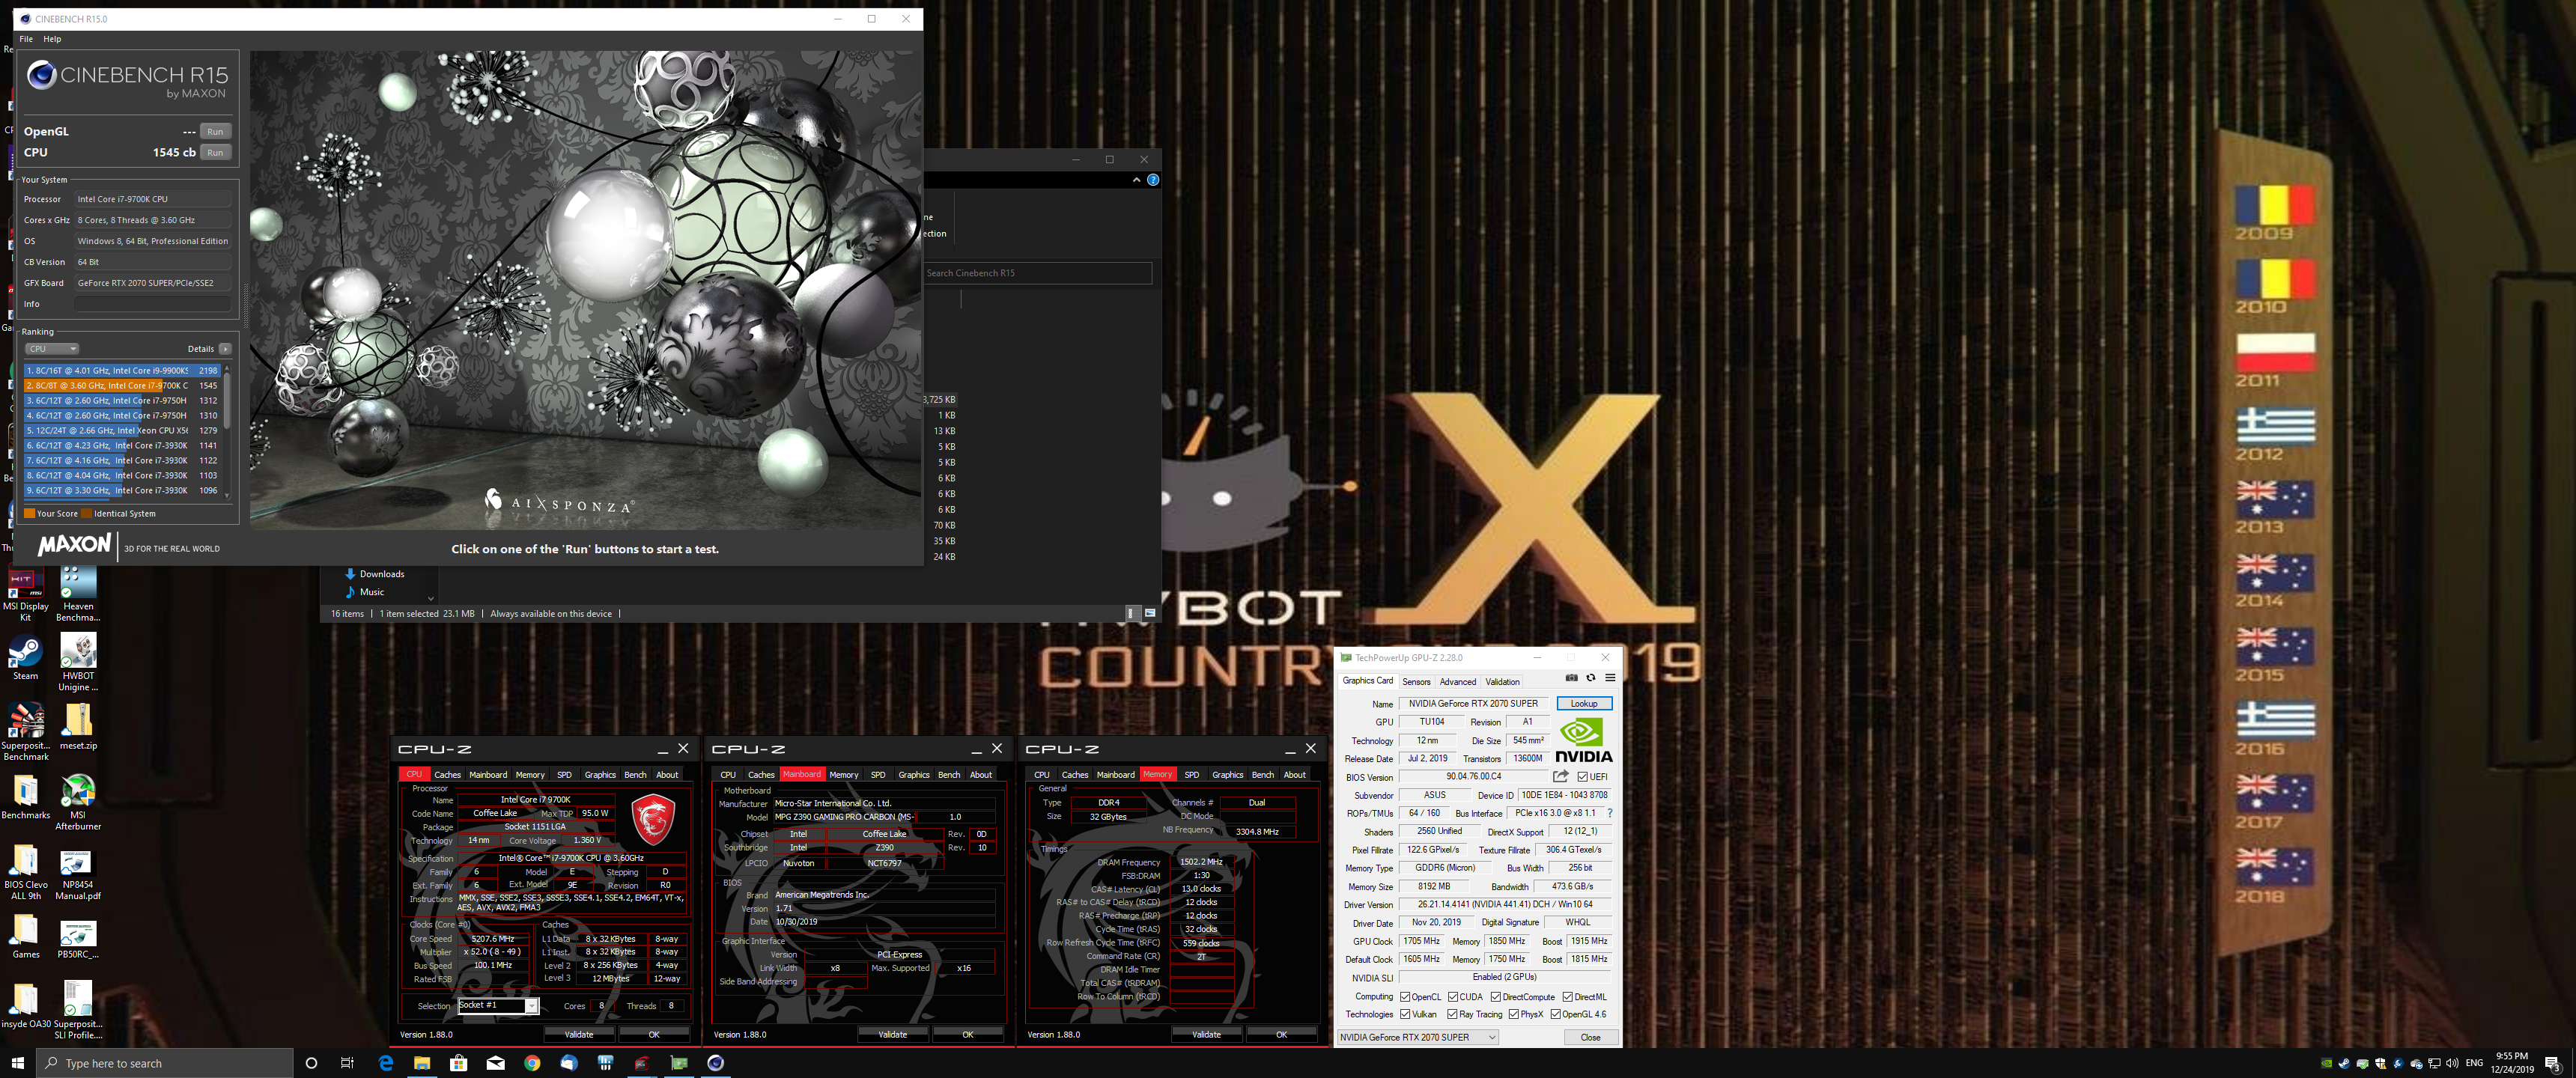Run the OpenGL test in Cinebench

(x=215, y=132)
